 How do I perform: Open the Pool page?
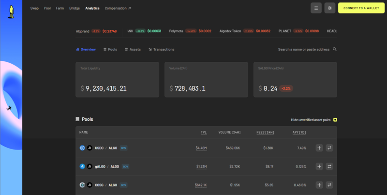[47, 8]
